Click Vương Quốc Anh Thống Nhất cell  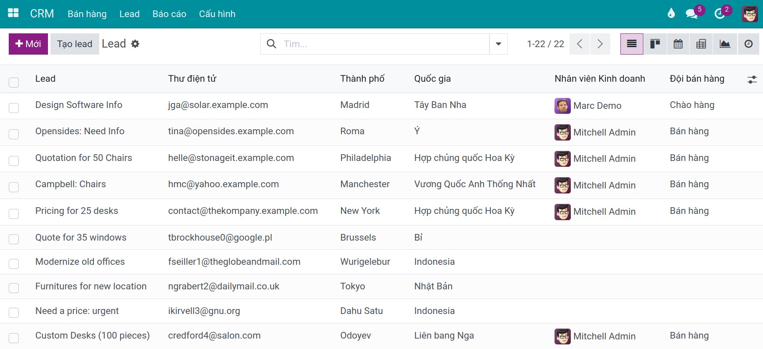tap(475, 184)
